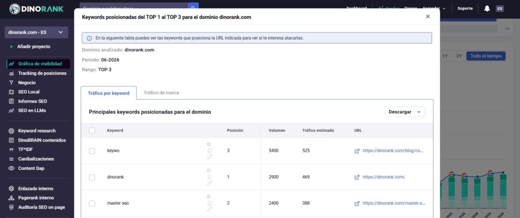Select the Todo el tiempo range button

pyautogui.click(x=486, y=56)
